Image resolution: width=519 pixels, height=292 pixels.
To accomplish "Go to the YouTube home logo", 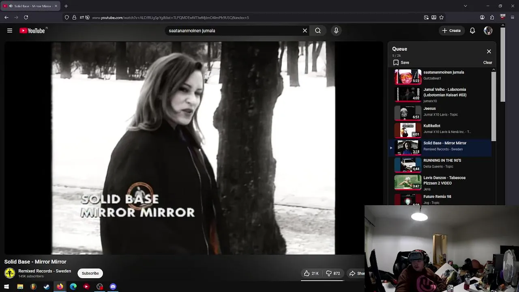I will coord(32,30).
